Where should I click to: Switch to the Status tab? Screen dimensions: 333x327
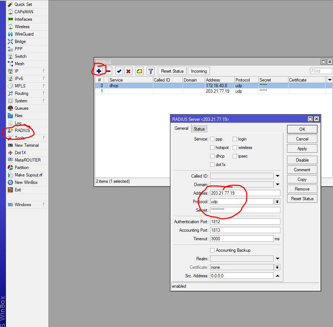click(x=199, y=129)
